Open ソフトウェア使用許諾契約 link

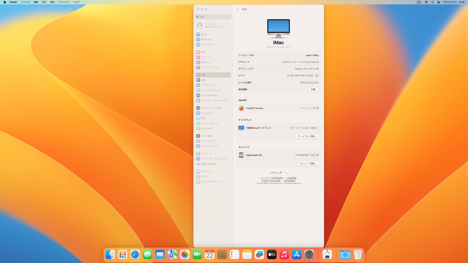click(x=272, y=178)
